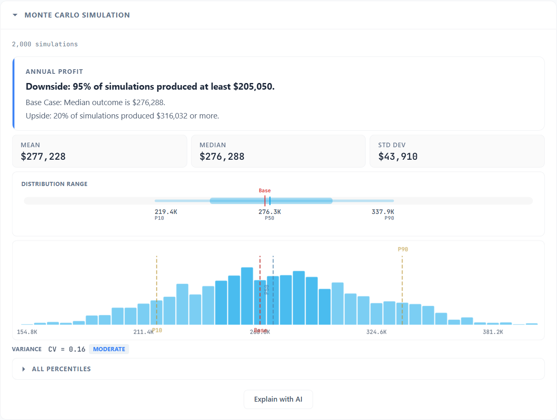Expand the All Percentiles section arrow

24,369
